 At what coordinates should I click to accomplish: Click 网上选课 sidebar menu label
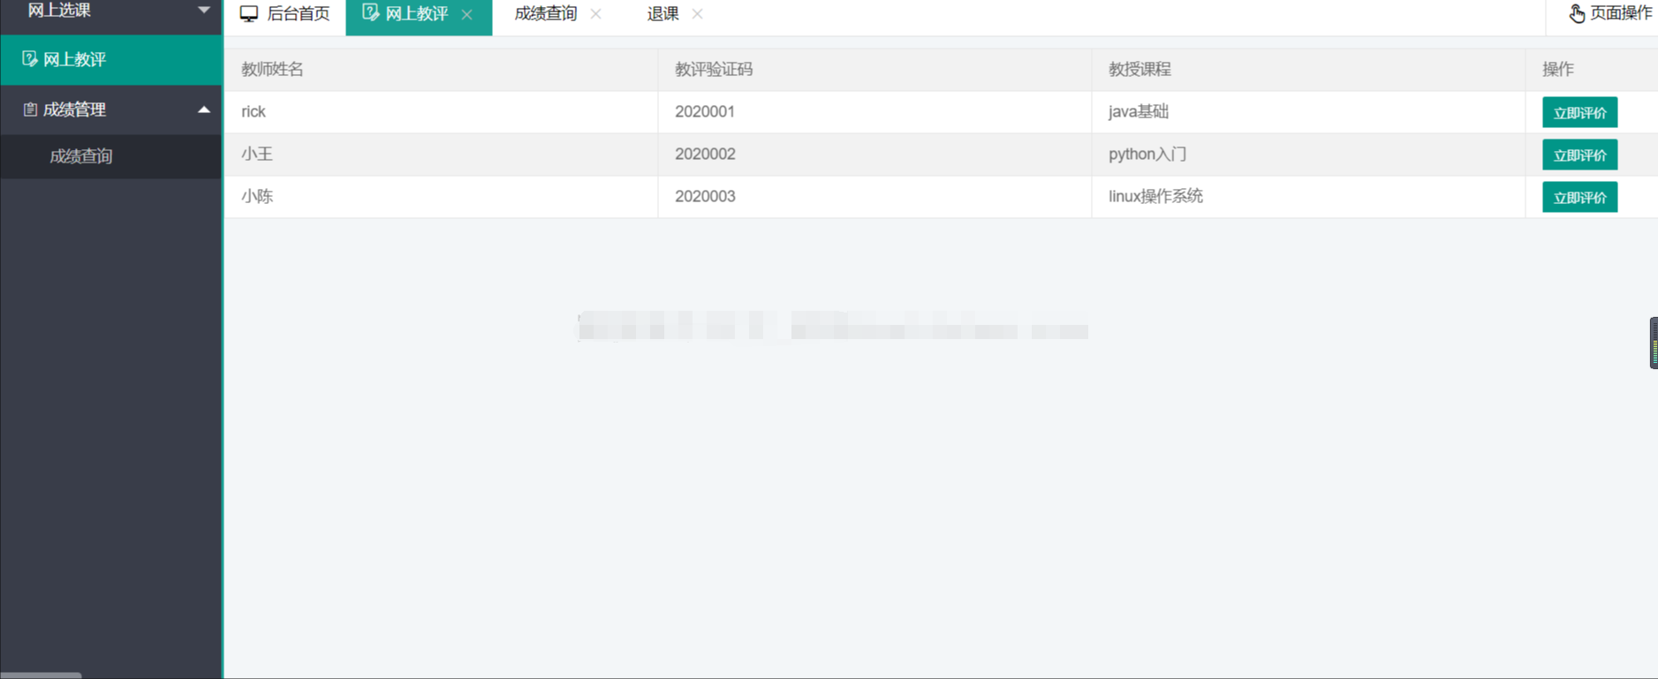coord(59,10)
